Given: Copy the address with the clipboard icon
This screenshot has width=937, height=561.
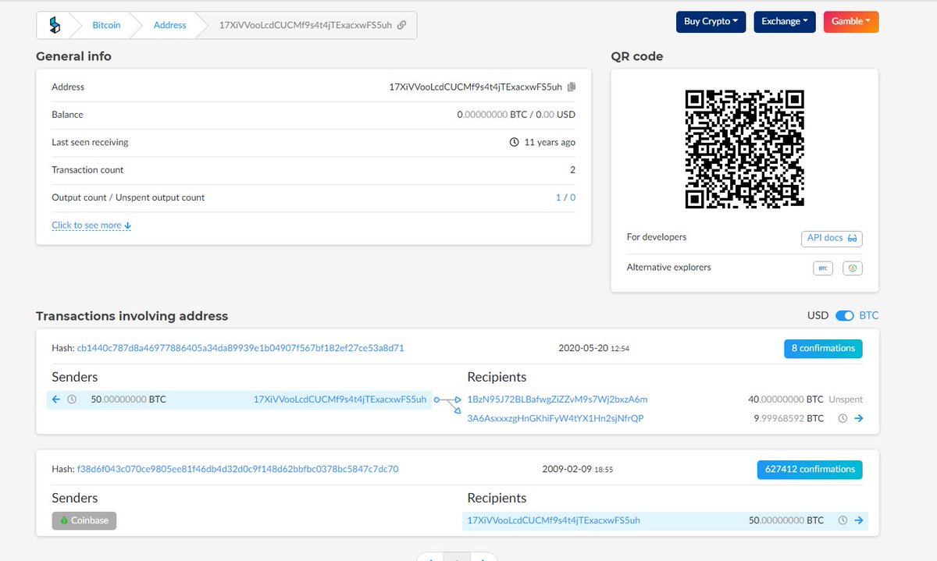Looking at the screenshot, I should pos(572,87).
